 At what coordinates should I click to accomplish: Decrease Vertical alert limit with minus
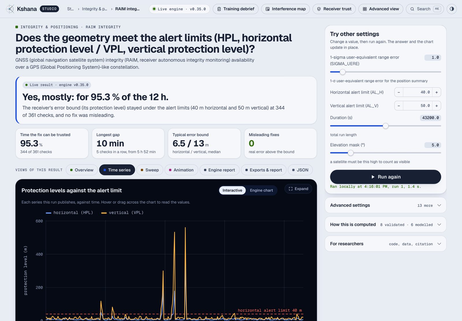pos(399,106)
